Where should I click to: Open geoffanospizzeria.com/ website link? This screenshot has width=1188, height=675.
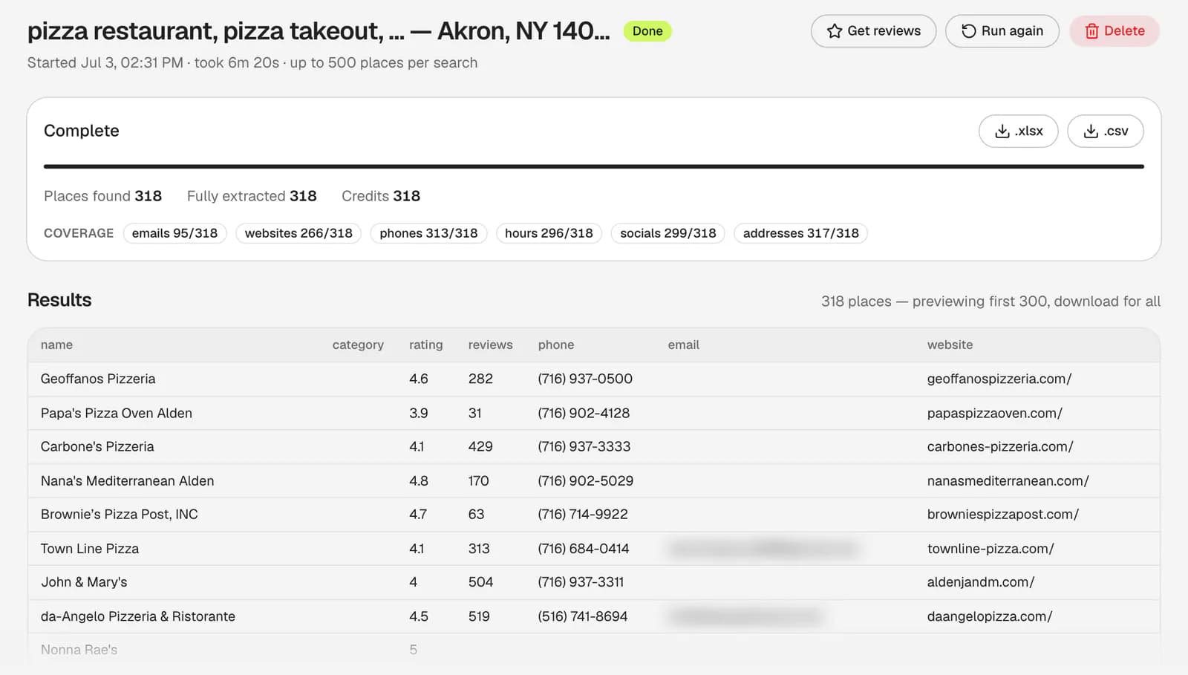pyautogui.click(x=999, y=379)
